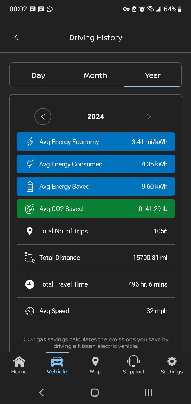Select the Year tab
This screenshot has height=404, width=191.
[153, 75]
